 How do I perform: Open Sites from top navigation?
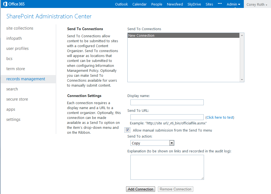click(x=209, y=4)
